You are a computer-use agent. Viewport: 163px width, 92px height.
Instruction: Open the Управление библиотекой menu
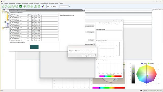coord(22,3)
